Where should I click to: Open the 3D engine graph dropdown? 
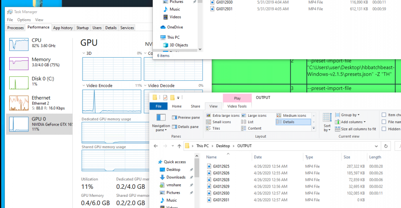(84, 53)
